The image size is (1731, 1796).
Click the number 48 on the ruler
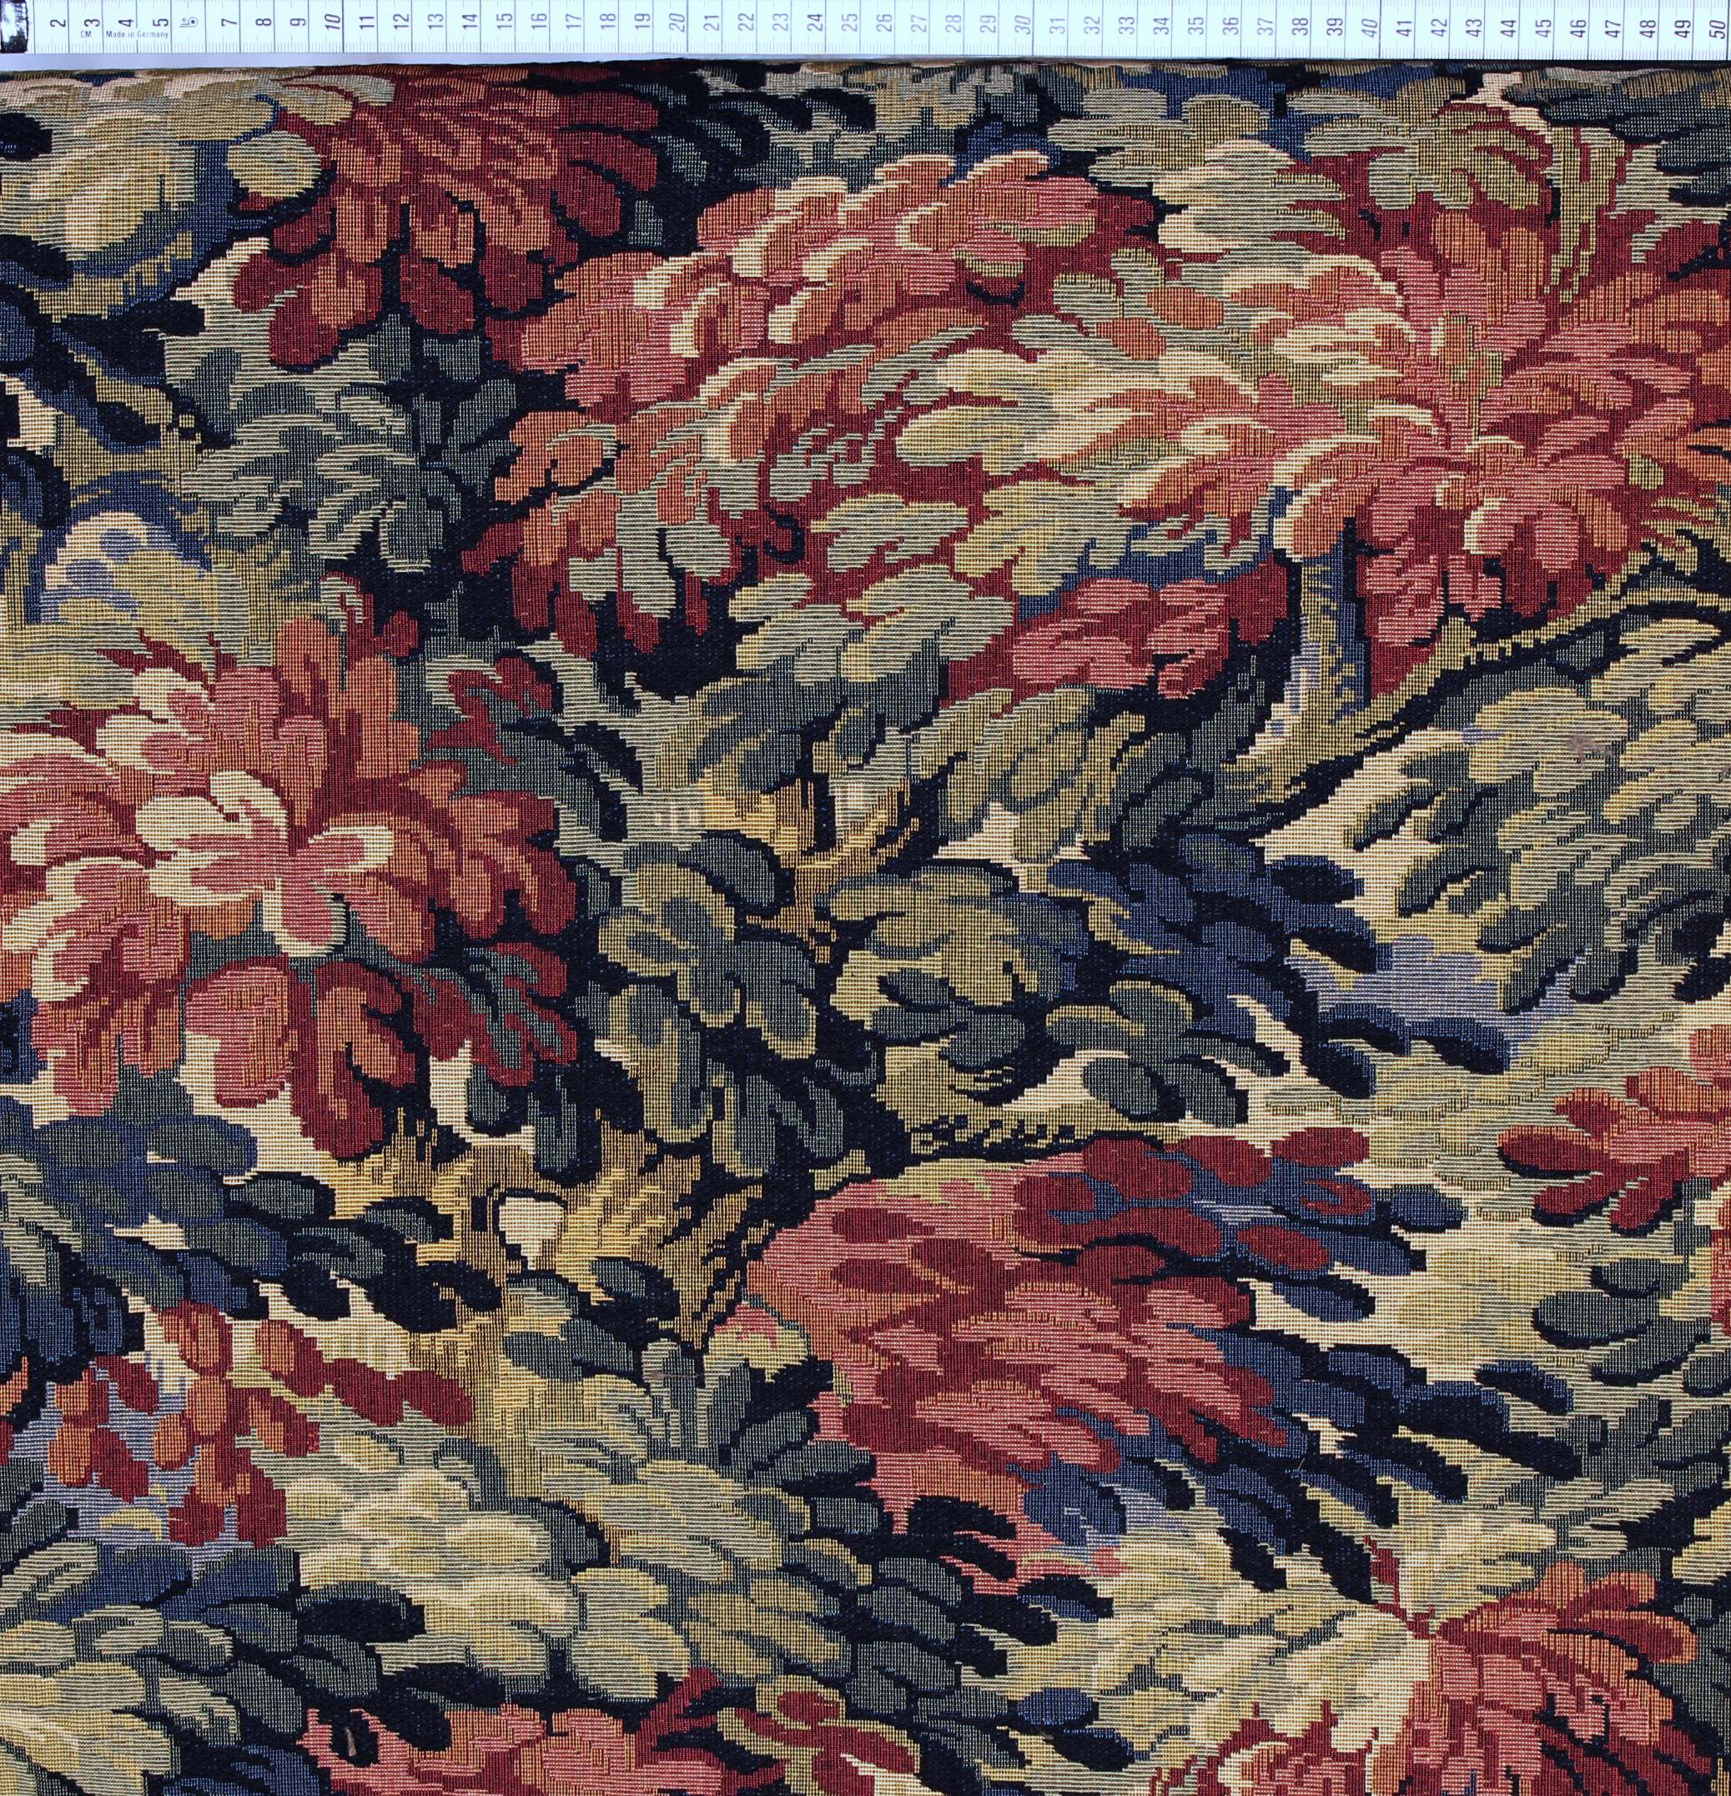click(1648, 29)
